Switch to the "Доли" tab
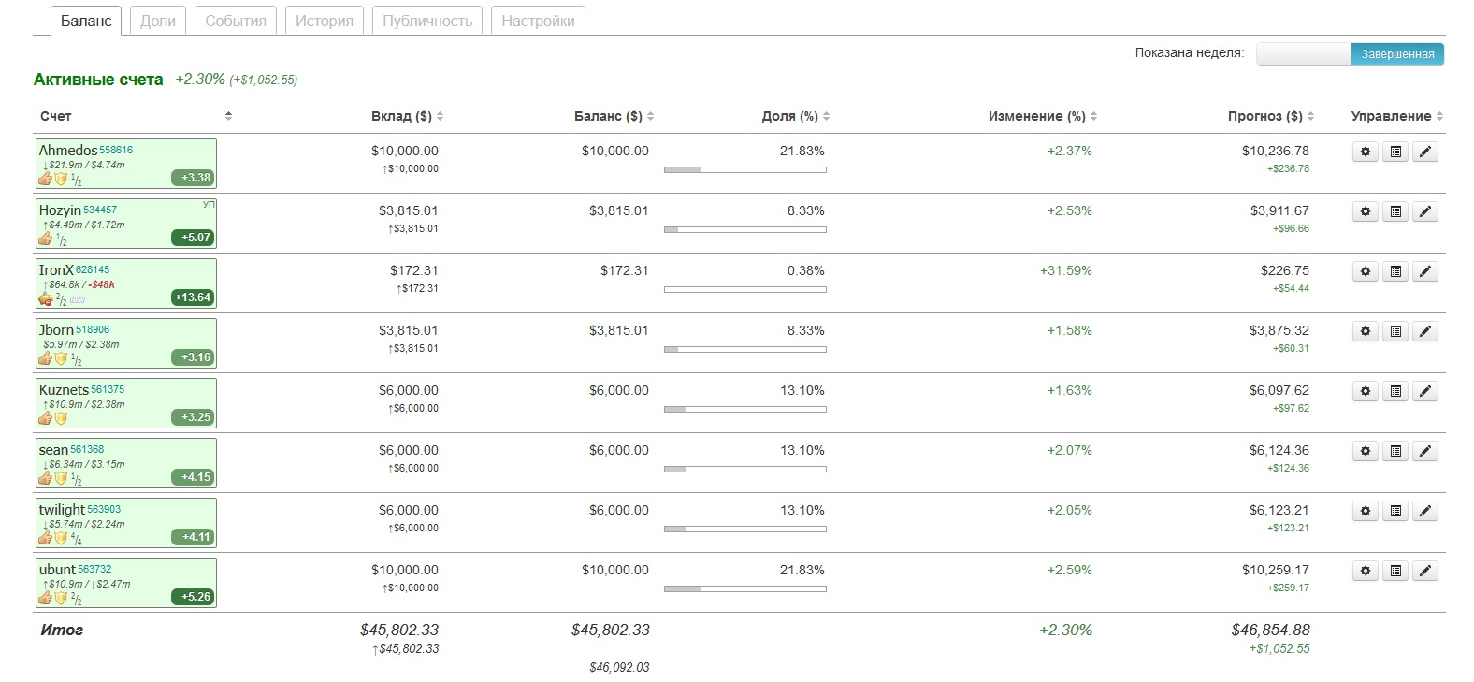The image size is (1474, 682). click(x=158, y=21)
